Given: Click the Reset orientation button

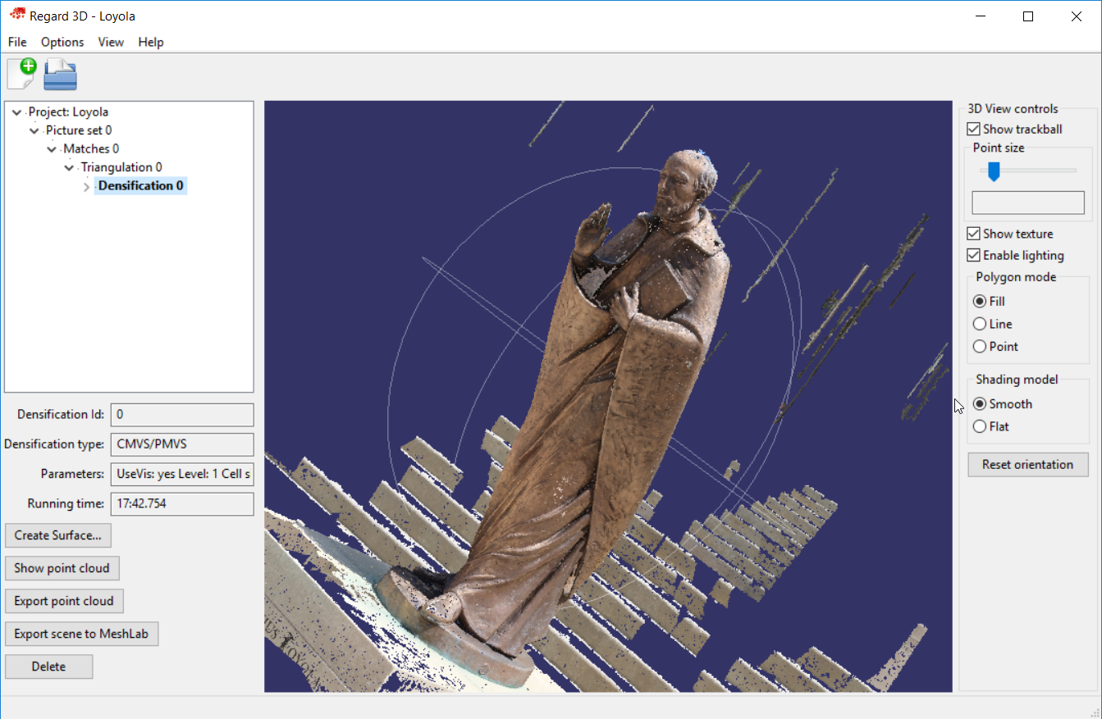Looking at the screenshot, I should [1028, 465].
